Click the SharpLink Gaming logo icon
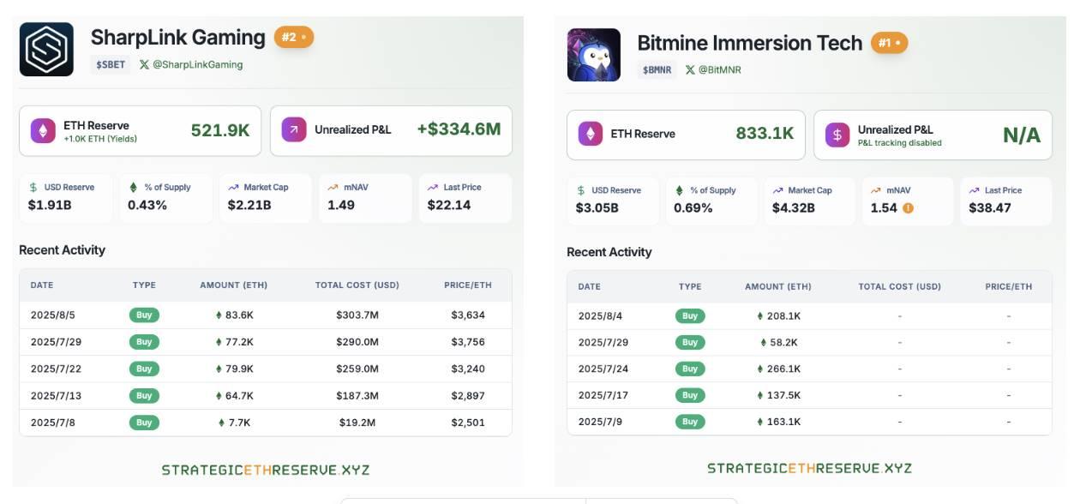The width and height of the screenshot is (1080, 504). coord(46,50)
